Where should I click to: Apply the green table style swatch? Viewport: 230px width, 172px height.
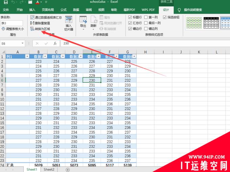coord(194,23)
